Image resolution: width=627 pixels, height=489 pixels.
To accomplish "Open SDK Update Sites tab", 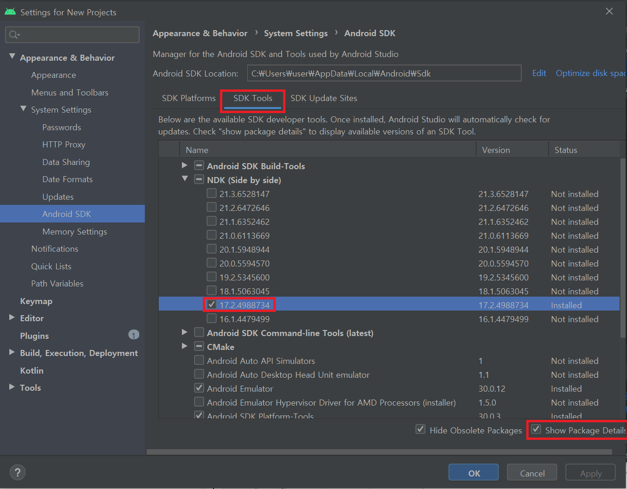I will click(x=324, y=98).
